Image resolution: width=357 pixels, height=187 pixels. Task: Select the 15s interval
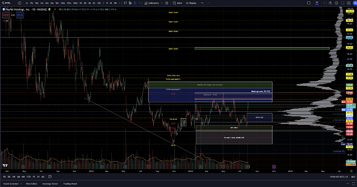[32, 3]
